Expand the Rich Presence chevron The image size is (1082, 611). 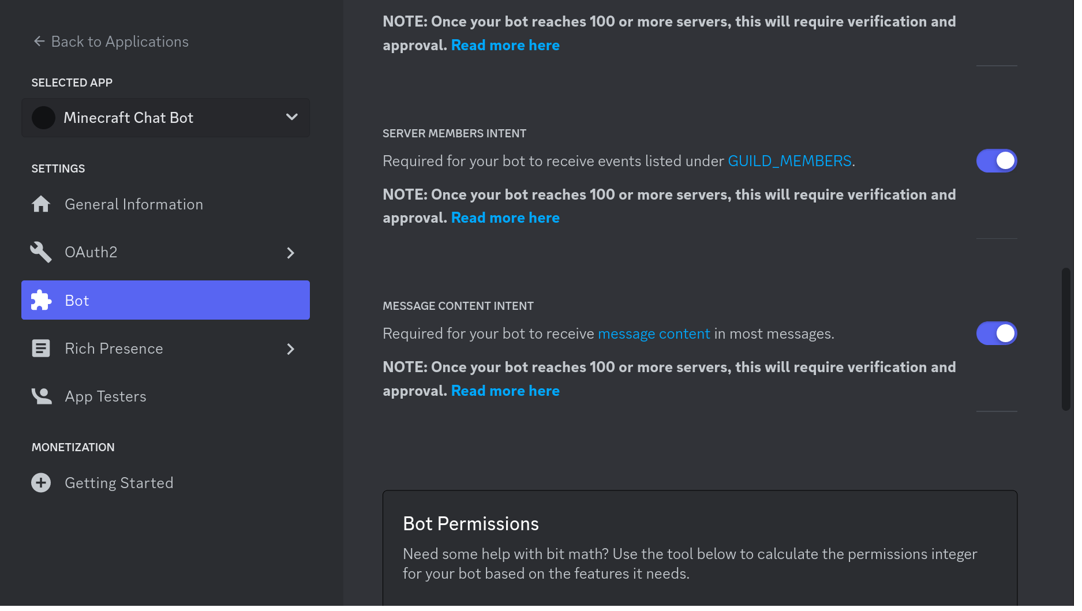pyautogui.click(x=290, y=349)
